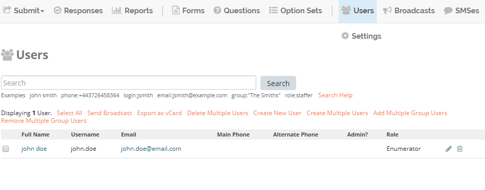The width and height of the screenshot is (485, 190).
Task: Click the Alternate Phone column header
Action: coord(296,135)
